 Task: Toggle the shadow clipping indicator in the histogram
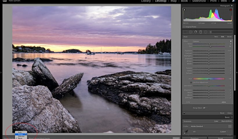pos(184,10)
